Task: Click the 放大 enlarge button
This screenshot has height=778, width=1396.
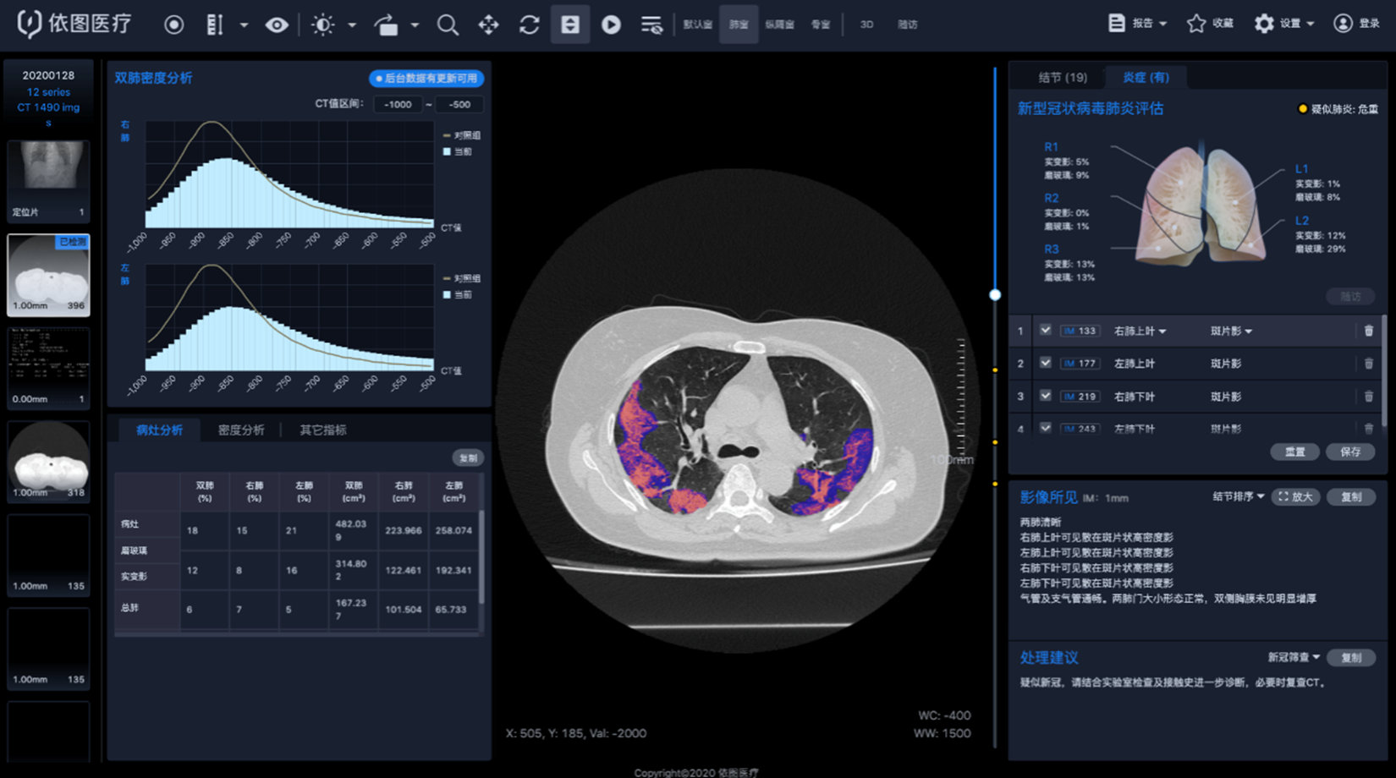Action: pos(1295,496)
